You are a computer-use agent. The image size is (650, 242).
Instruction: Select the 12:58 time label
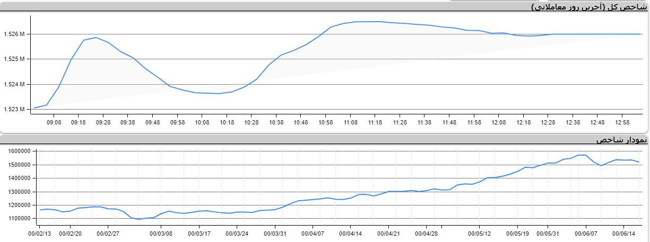[622, 122]
